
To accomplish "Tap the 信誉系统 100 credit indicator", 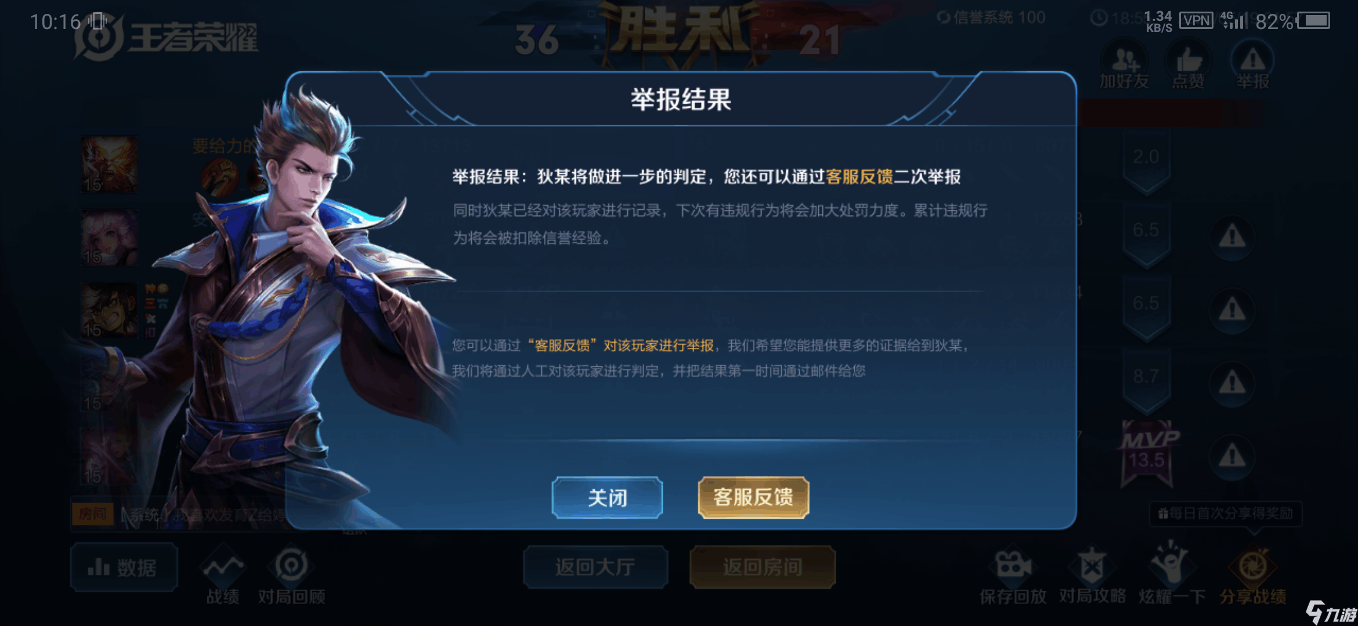I will pyautogui.click(x=991, y=17).
